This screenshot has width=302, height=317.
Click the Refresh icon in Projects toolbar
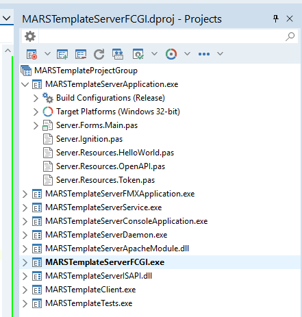click(99, 54)
